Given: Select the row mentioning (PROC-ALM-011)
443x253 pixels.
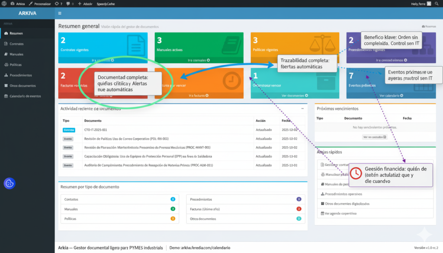Looking at the screenshot, I should tap(183, 165).
